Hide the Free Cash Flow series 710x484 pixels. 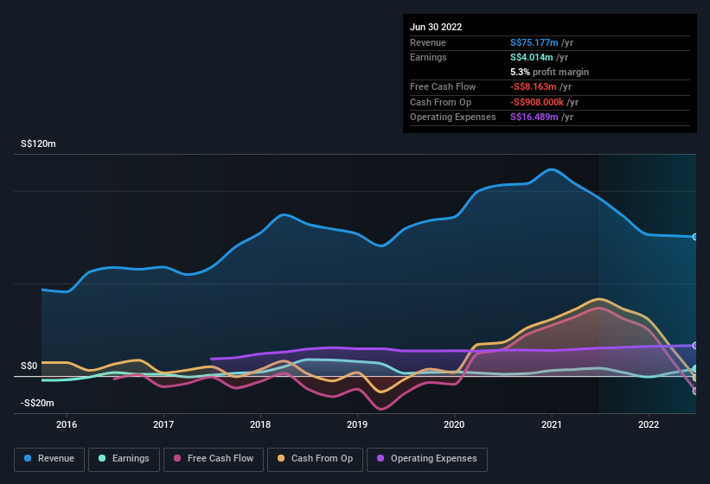[x=214, y=459]
